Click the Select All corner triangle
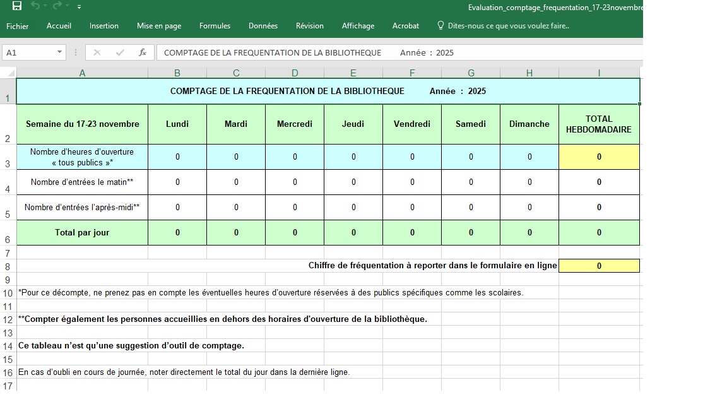Screen dimensions: 727x409 (9, 73)
